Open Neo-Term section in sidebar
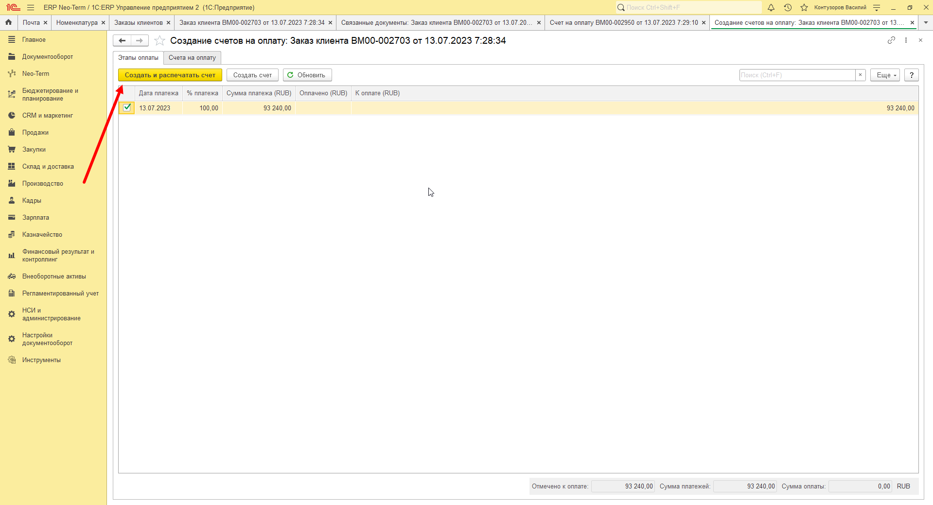 (x=35, y=73)
